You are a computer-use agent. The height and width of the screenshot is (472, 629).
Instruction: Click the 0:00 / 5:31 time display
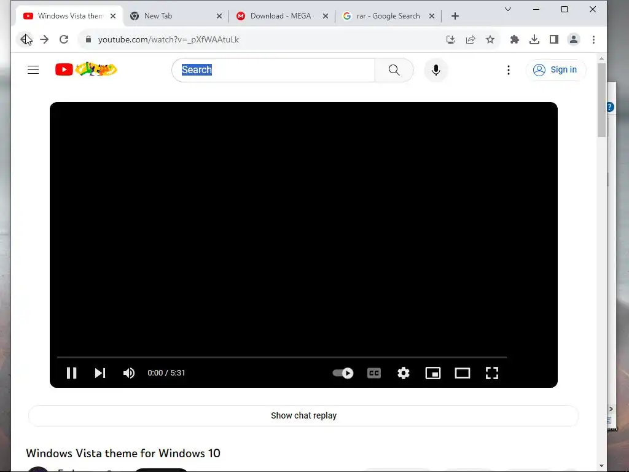tap(166, 373)
